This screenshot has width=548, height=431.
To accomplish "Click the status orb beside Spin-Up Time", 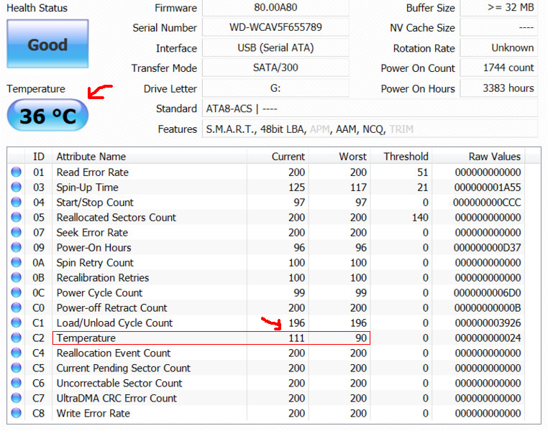I will tap(16, 187).
